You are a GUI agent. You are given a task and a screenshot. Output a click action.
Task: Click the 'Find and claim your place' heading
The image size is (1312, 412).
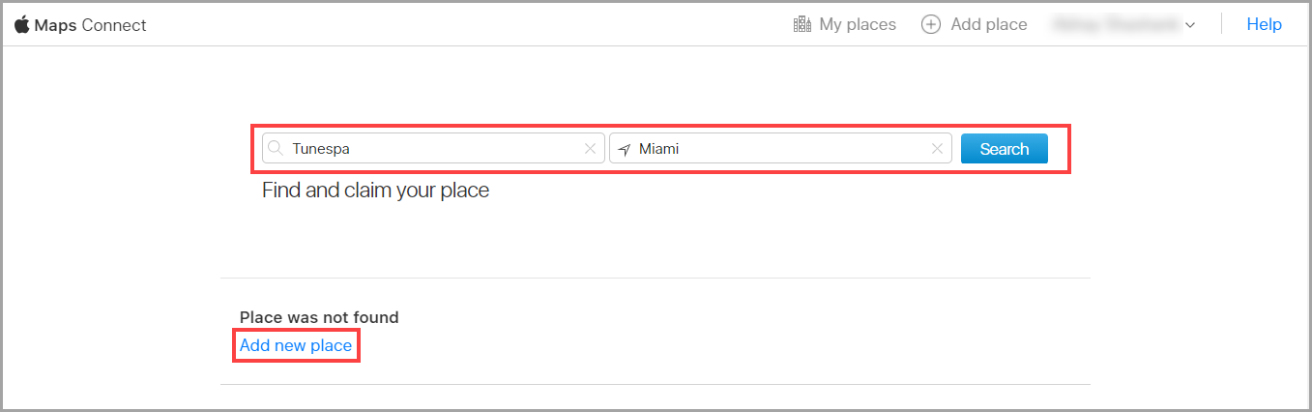(x=376, y=191)
